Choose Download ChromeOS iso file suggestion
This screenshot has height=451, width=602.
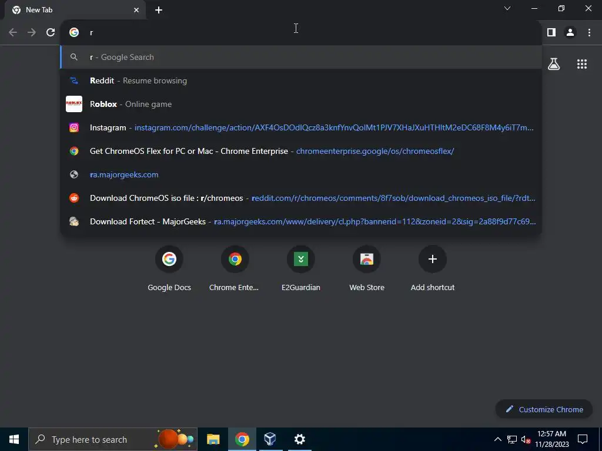(x=301, y=198)
